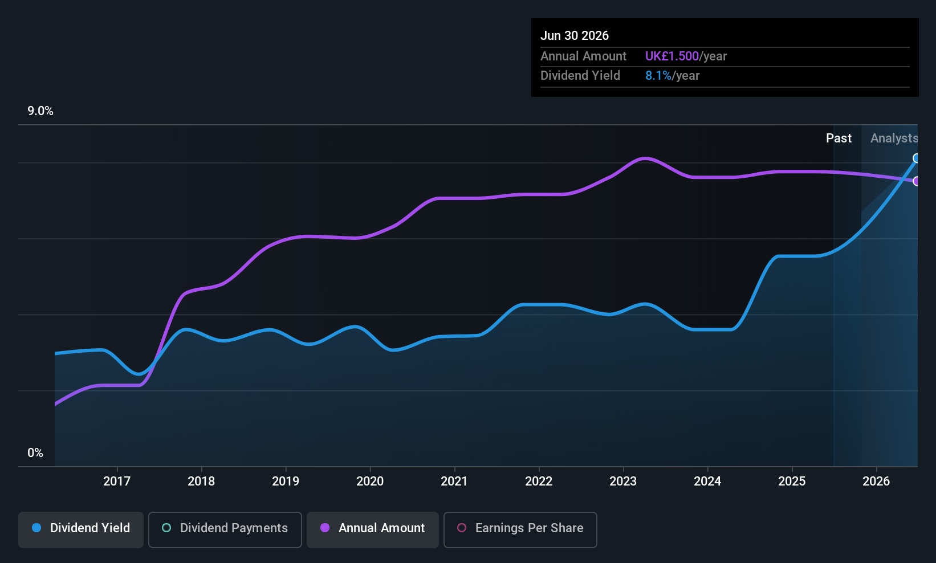Image resolution: width=936 pixels, height=563 pixels.
Task: Select the Past section label
Action: click(x=839, y=138)
